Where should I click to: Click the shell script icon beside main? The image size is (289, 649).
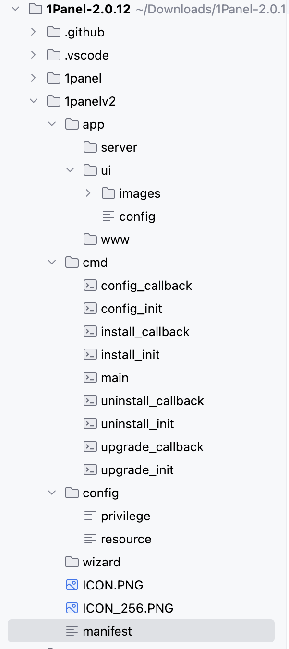pos(90,378)
